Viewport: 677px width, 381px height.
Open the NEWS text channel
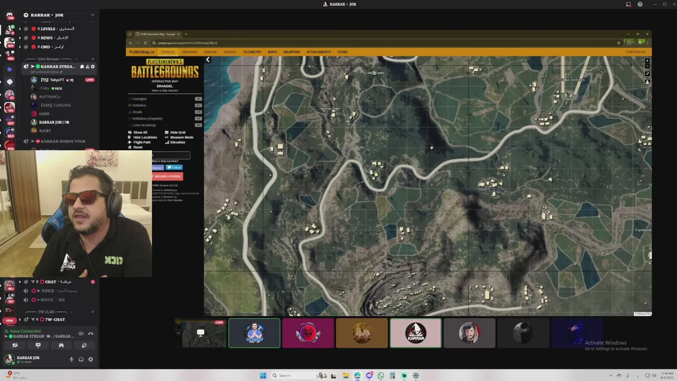[58, 38]
